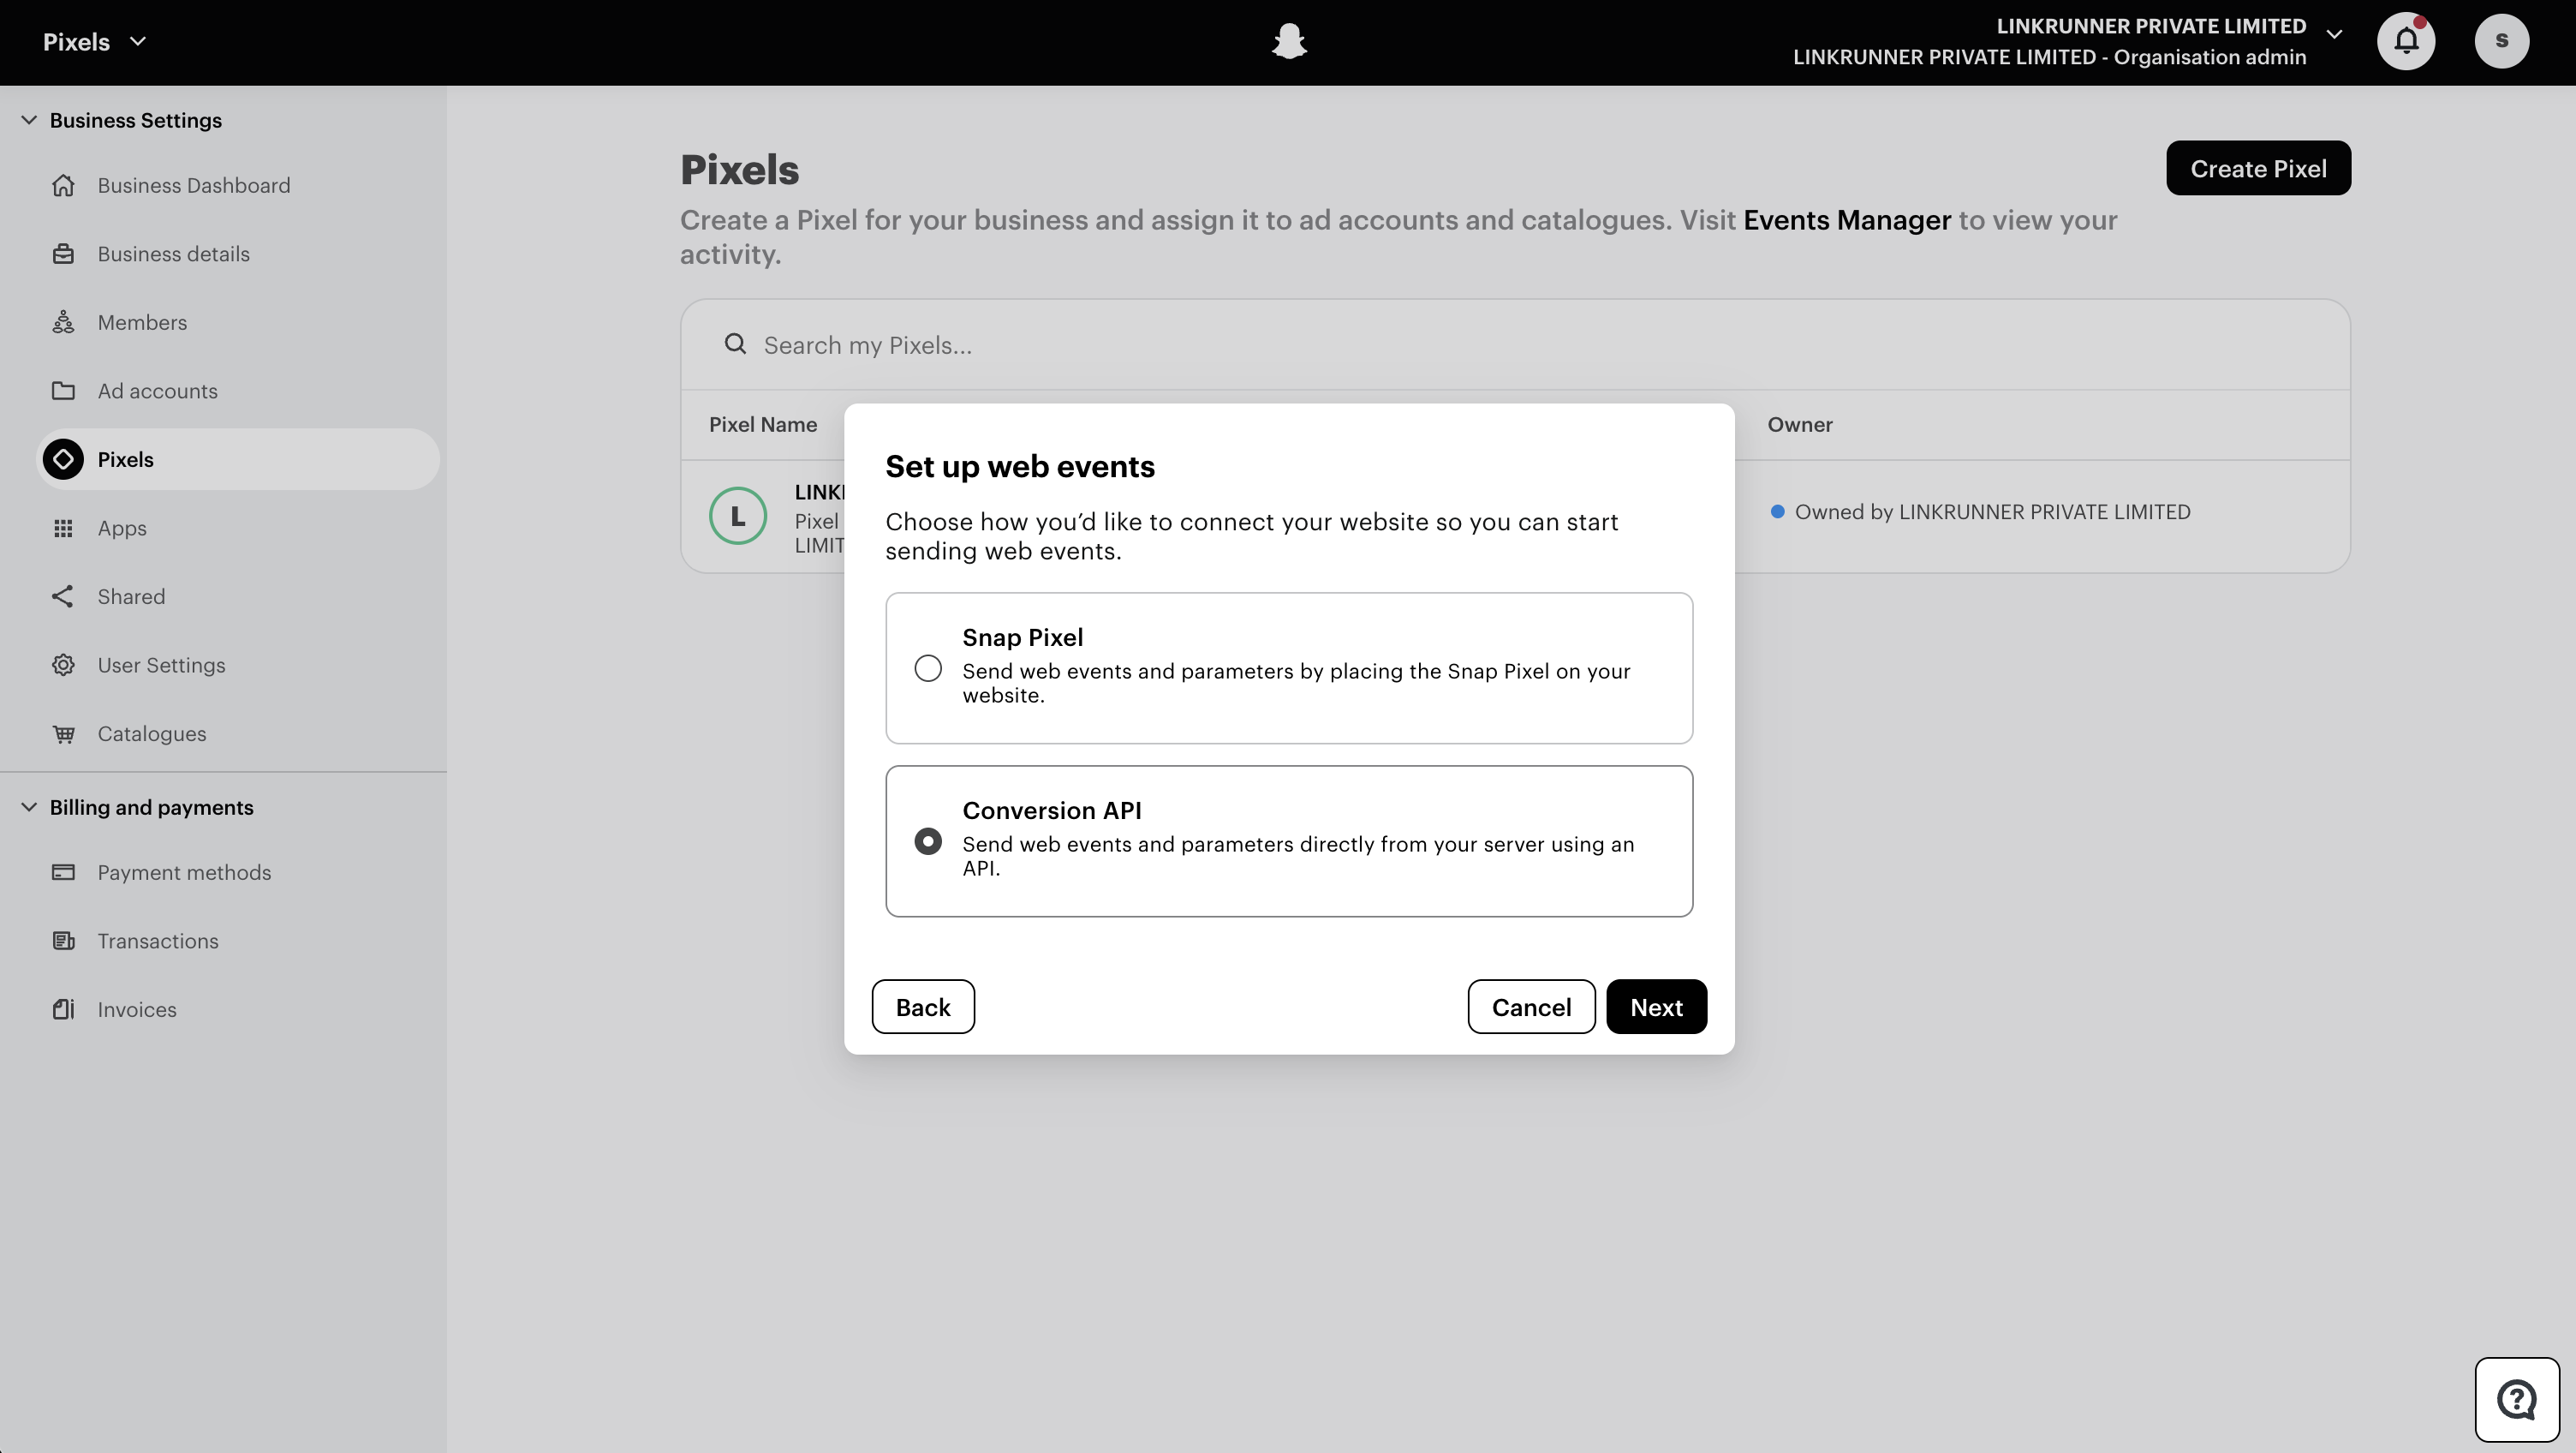Expand the organisation switcher chevron

pyautogui.click(x=2334, y=34)
